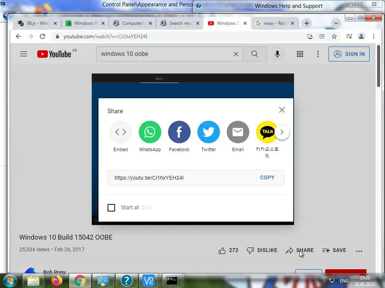The image size is (385, 288).
Task: Clear the YouTube search box text
Action: (236, 54)
